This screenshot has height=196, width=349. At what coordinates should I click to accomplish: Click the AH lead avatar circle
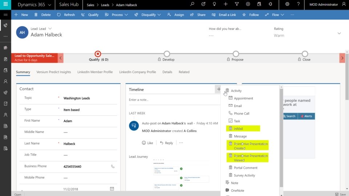[22, 32]
